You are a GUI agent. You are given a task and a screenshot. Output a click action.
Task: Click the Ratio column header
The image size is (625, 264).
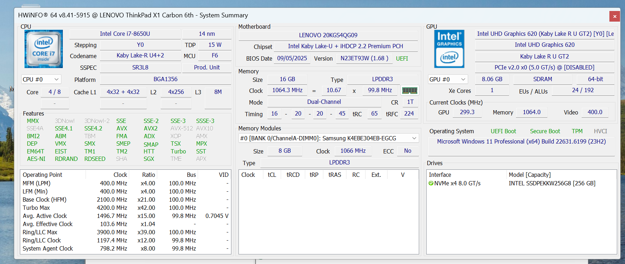(x=143, y=175)
